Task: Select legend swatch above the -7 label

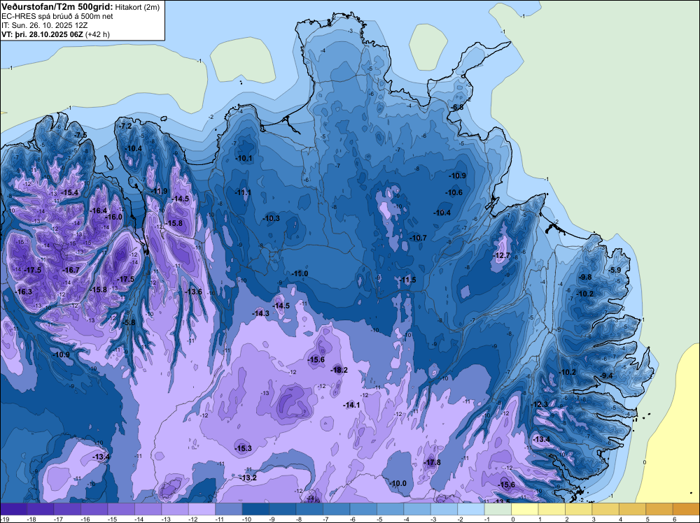Action: point(337,509)
